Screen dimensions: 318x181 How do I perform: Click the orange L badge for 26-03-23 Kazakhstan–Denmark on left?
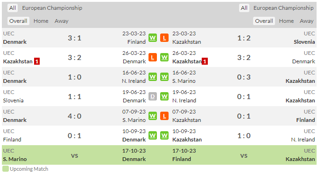pos(153,57)
